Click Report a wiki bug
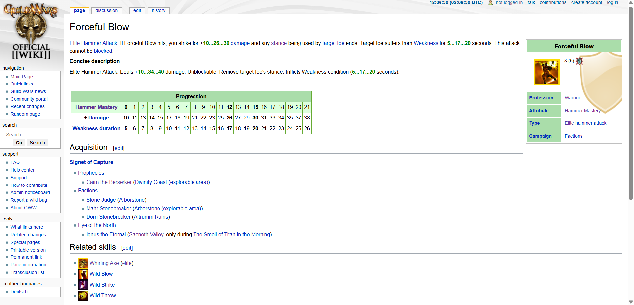This screenshot has width=634, height=305. [x=29, y=200]
